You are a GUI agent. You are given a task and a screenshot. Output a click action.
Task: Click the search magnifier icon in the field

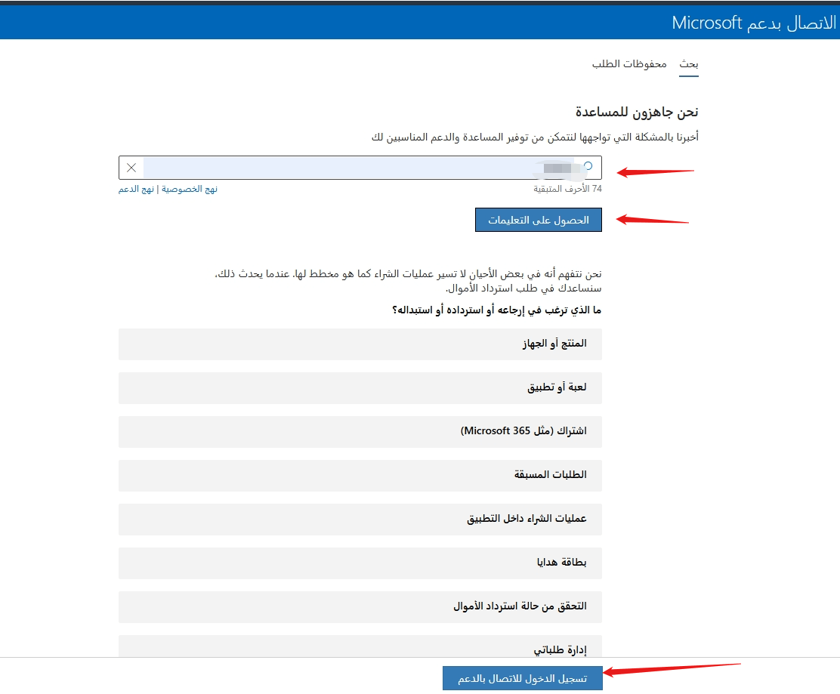[x=588, y=166]
